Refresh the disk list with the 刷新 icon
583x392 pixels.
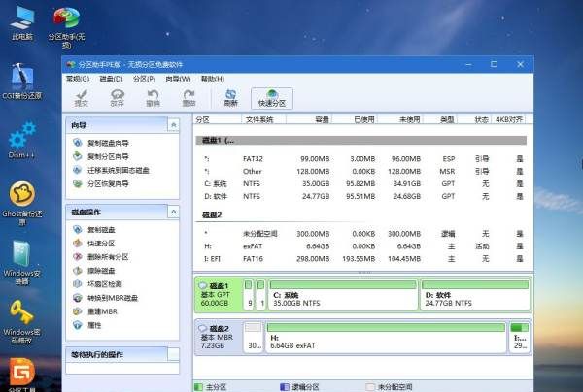coord(230,96)
